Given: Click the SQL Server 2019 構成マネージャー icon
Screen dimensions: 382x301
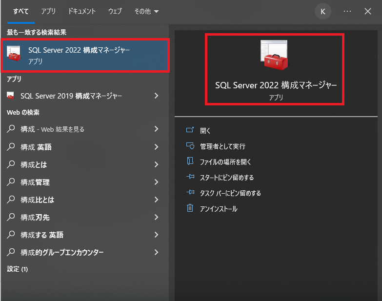Looking at the screenshot, I should (10, 96).
